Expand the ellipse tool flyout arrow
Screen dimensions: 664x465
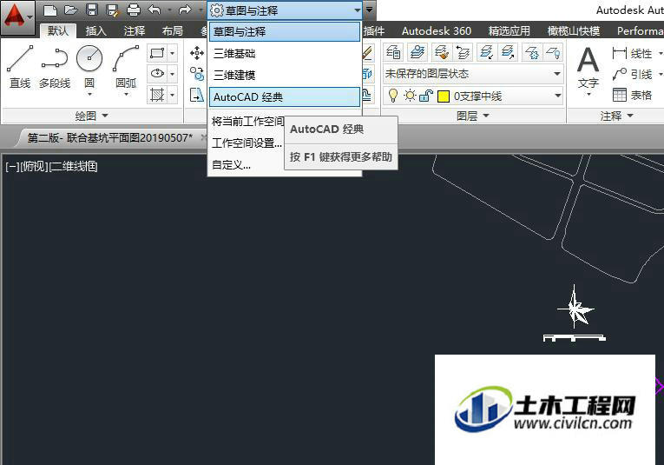tap(173, 74)
